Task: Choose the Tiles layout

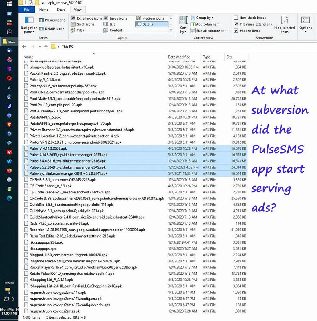Action: point(77,30)
